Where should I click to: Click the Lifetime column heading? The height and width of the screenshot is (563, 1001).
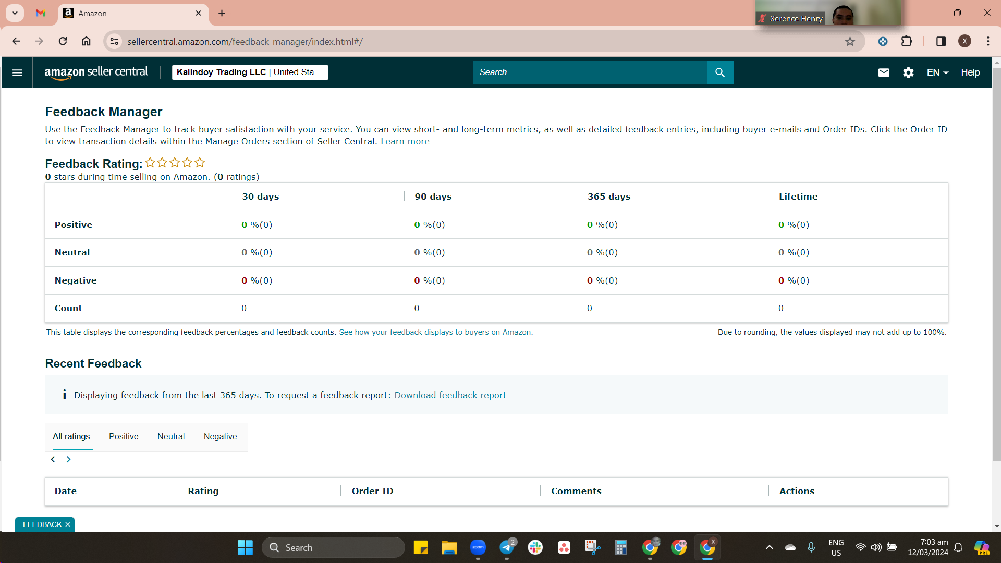tap(798, 197)
